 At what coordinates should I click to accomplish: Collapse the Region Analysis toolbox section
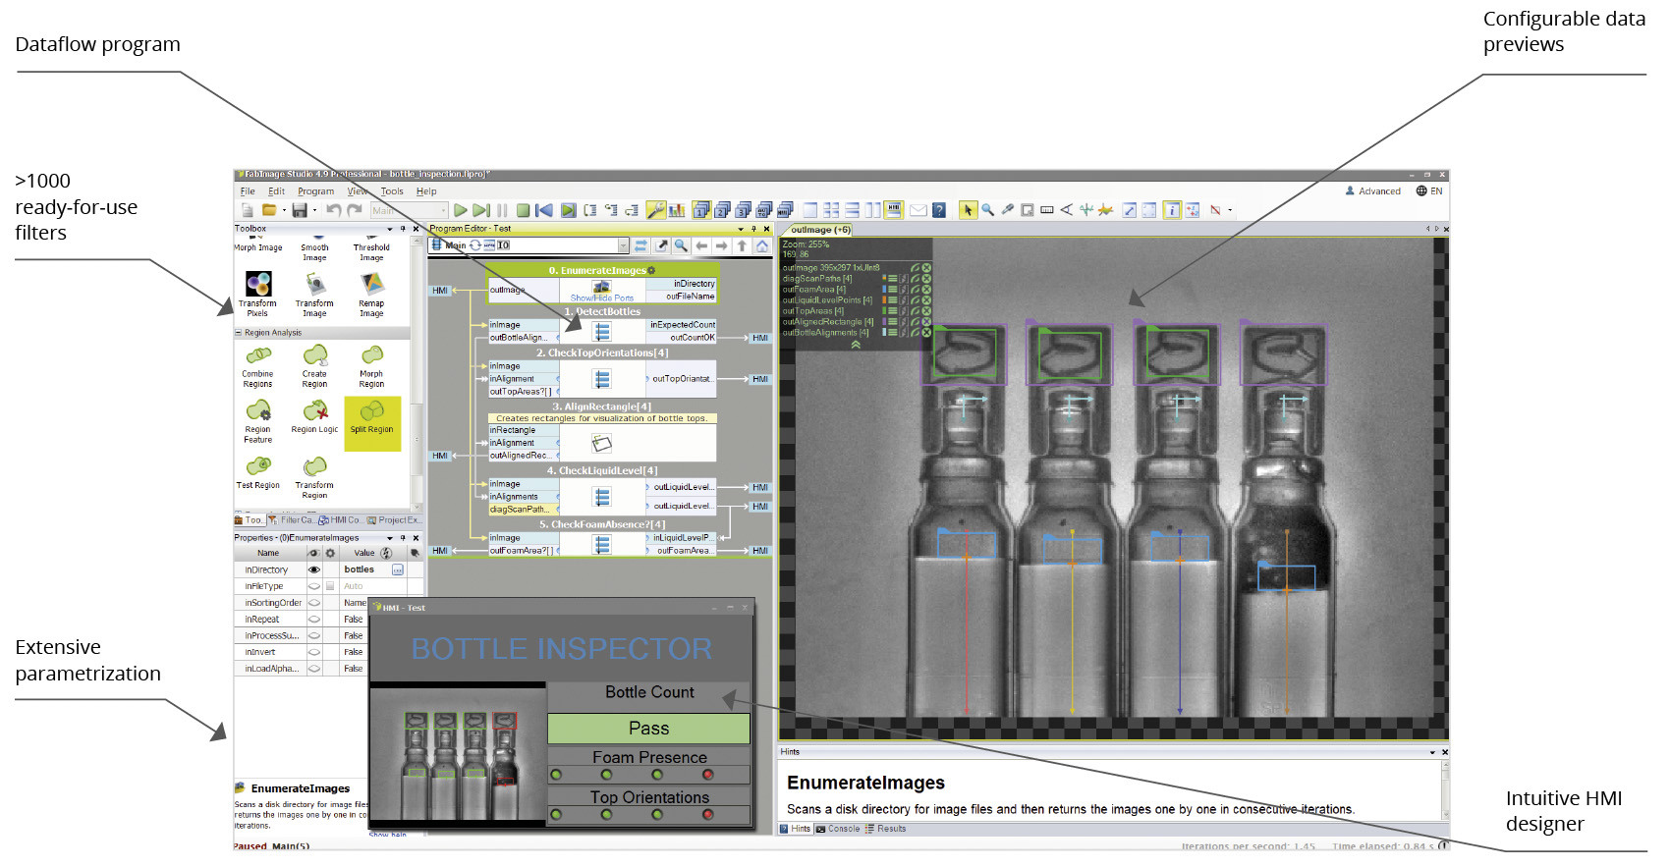[238, 333]
